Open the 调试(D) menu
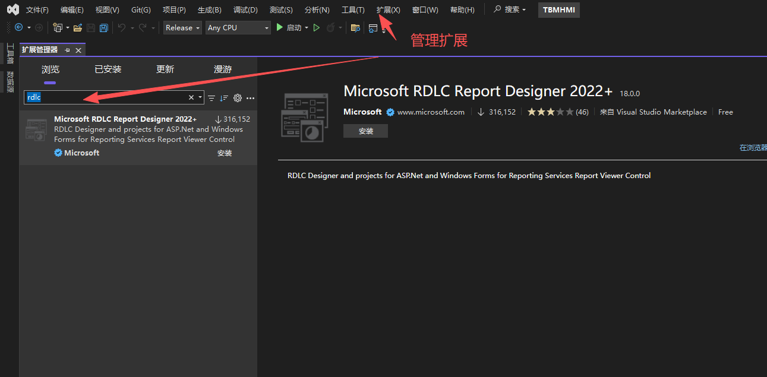767x377 pixels. [x=245, y=10]
